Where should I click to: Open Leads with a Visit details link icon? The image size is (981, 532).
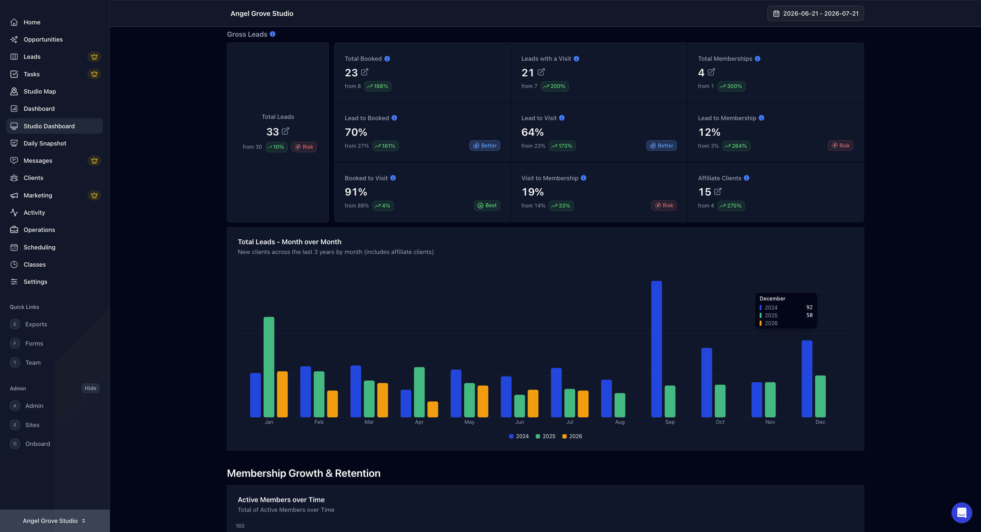tap(541, 72)
